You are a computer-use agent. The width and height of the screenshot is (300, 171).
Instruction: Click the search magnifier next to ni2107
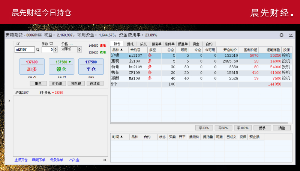click(x=37, y=49)
